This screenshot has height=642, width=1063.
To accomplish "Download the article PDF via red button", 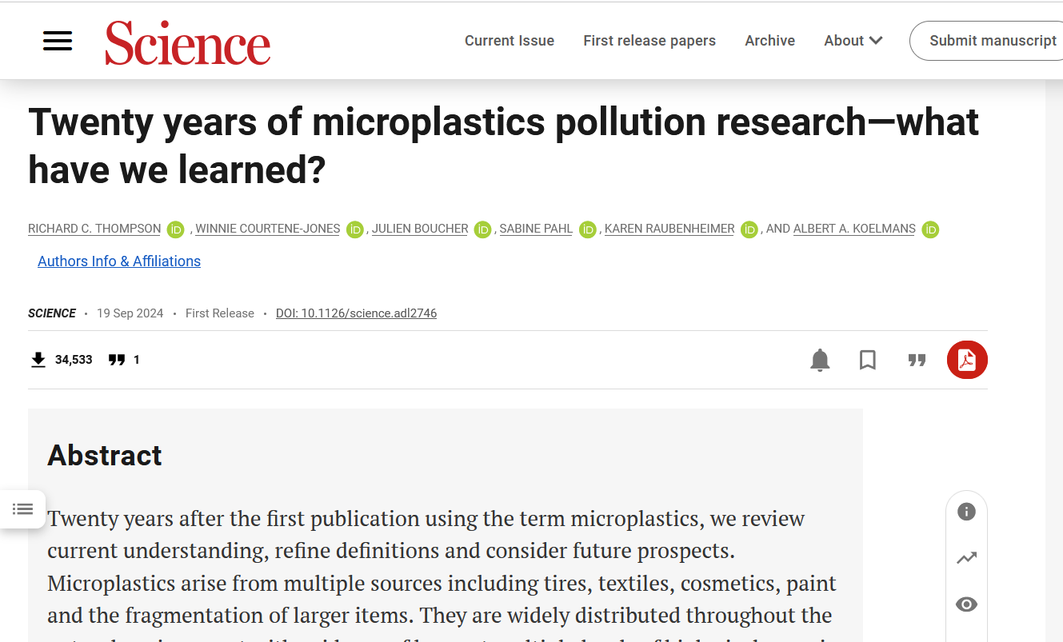I will point(967,360).
